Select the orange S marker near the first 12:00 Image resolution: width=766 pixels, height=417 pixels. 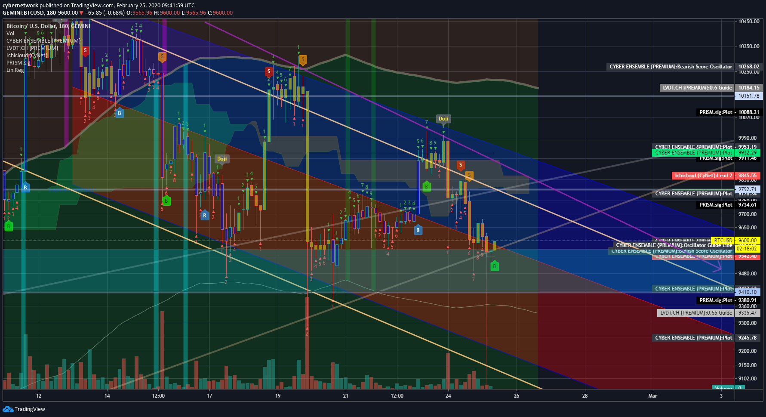162,56
